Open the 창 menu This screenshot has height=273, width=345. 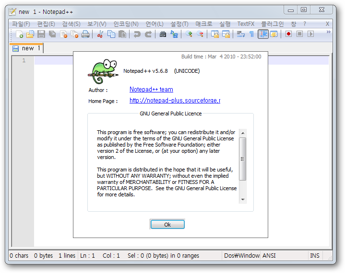[293, 24]
